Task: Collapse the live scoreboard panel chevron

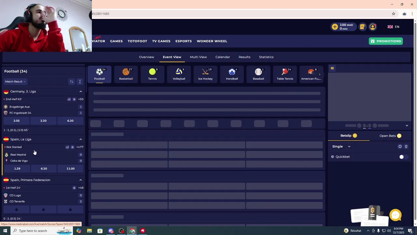Action: tap(407, 126)
